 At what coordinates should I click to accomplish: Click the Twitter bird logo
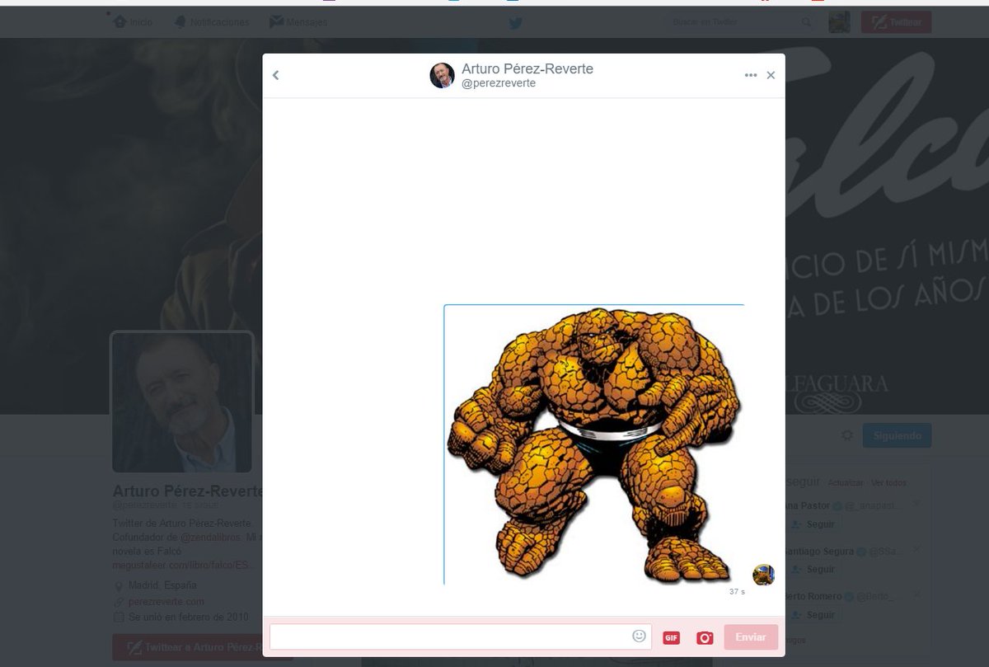[x=515, y=23]
